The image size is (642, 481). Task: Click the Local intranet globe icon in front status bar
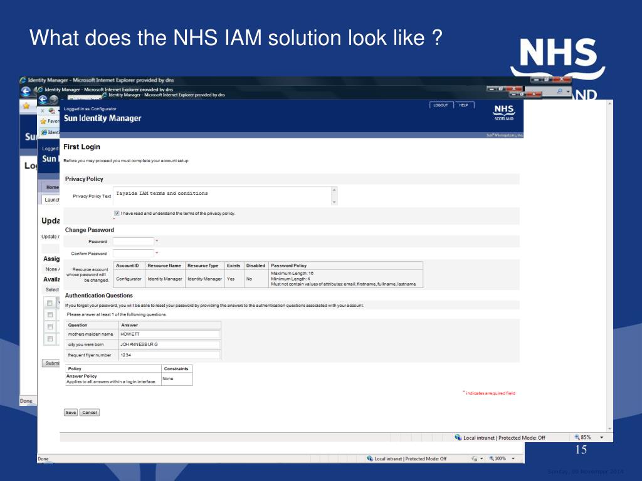458,437
